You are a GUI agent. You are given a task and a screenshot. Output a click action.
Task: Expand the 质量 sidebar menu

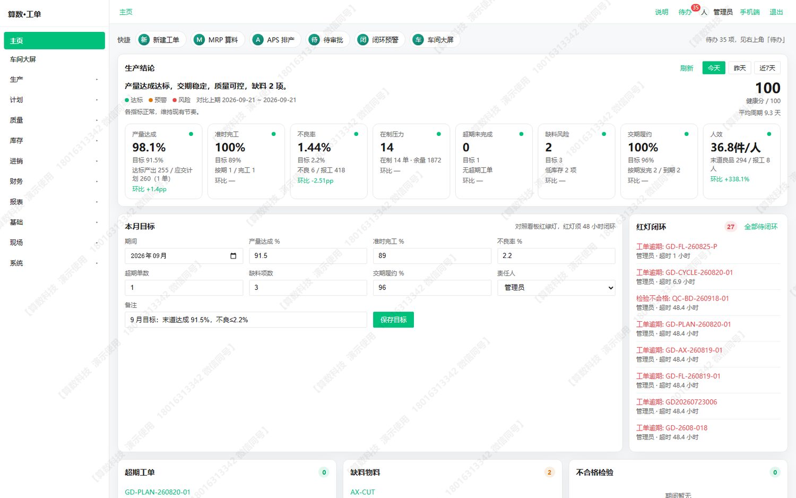pos(54,121)
